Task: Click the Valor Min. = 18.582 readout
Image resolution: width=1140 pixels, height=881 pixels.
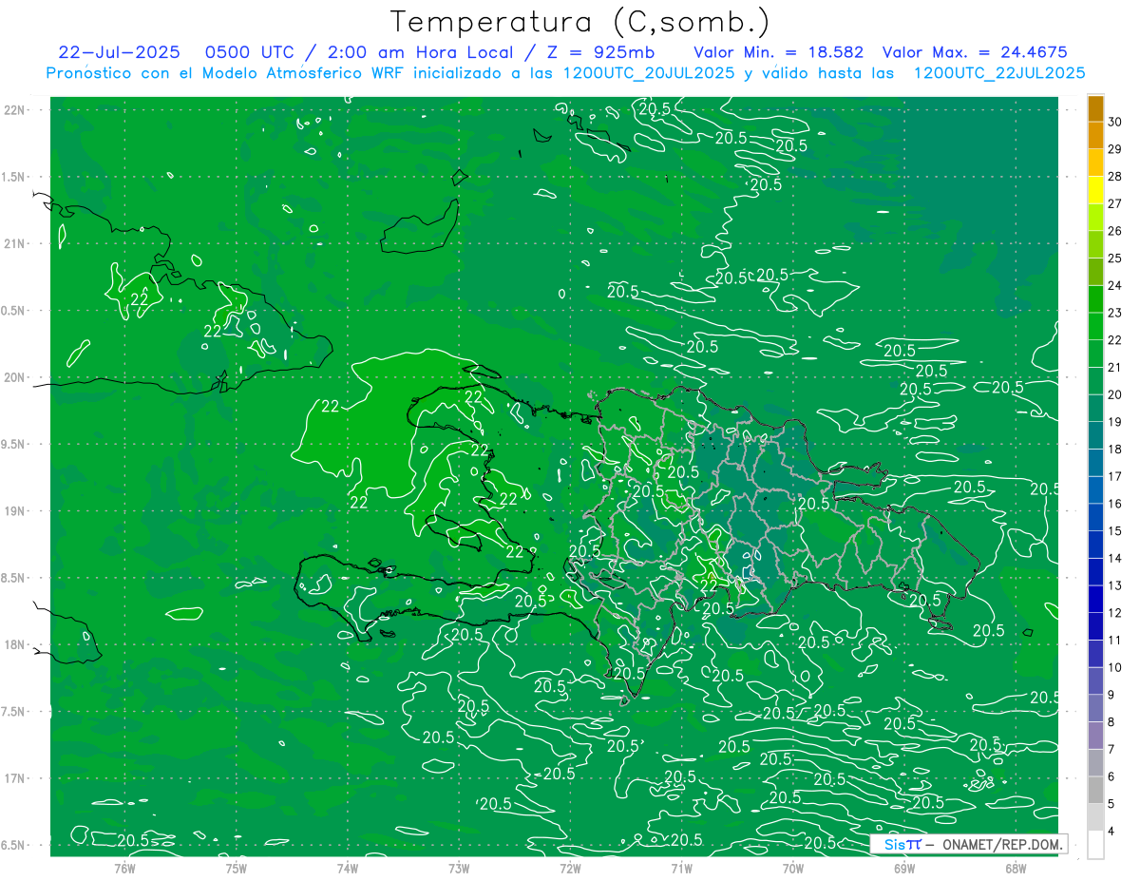Action: click(x=779, y=52)
